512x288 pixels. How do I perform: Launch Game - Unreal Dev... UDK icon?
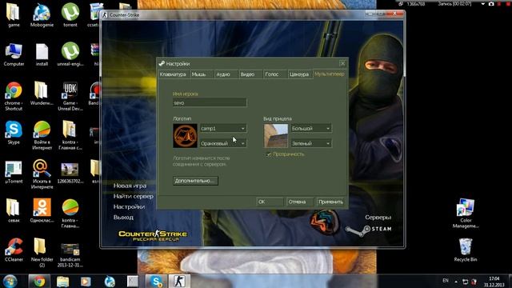click(x=70, y=96)
